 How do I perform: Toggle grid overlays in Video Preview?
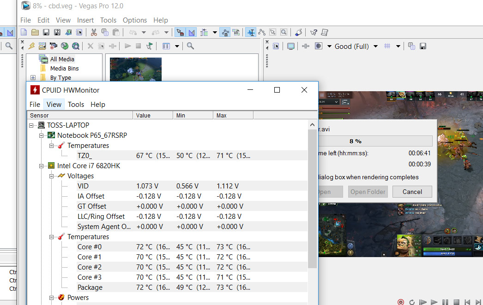click(387, 46)
